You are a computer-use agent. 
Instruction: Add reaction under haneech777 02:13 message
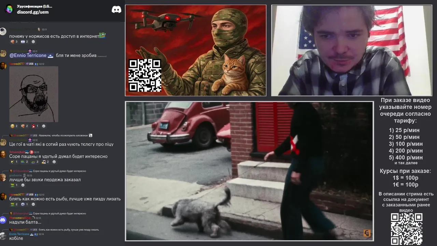[33, 204]
